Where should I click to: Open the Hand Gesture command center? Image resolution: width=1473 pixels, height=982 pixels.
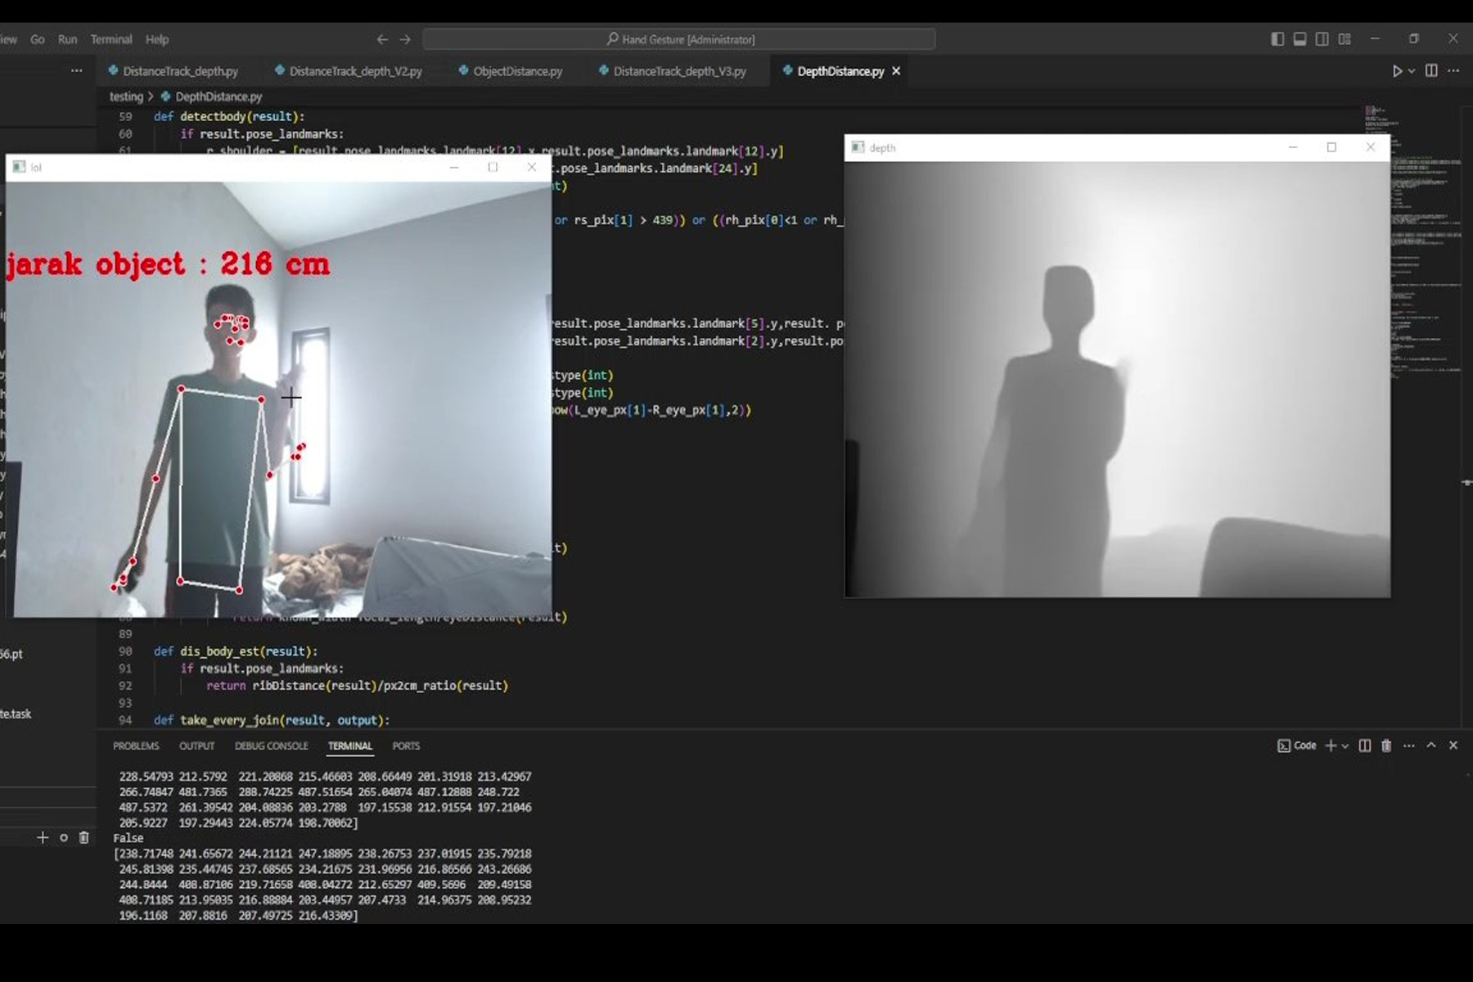point(679,38)
